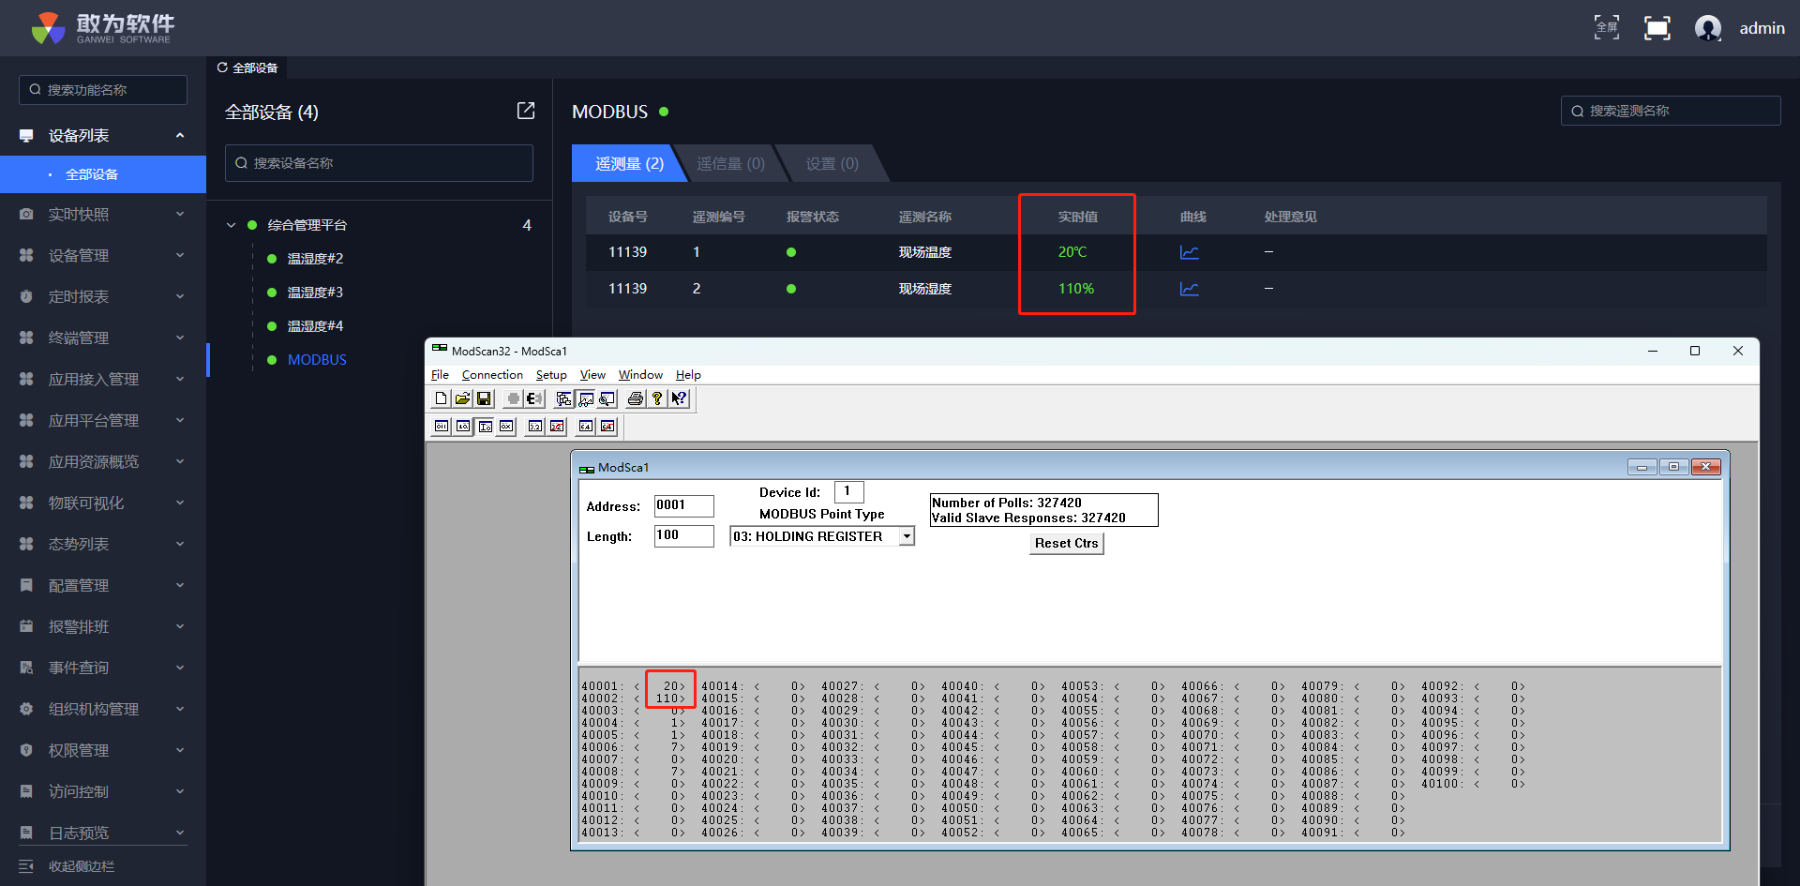1800x886 pixels.
Task: Click the 搜索设备名称 search field
Action: click(x=379, y=163)
